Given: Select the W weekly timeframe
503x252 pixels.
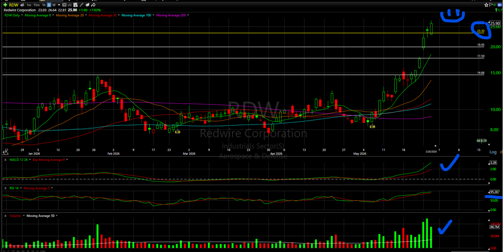Looking at the screenshot, I should (x=54, y=5).
